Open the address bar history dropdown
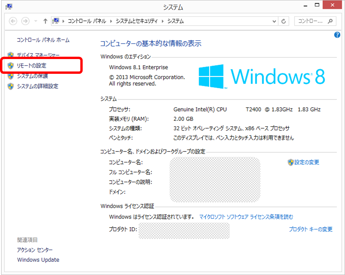 click(x=274, y=21)
